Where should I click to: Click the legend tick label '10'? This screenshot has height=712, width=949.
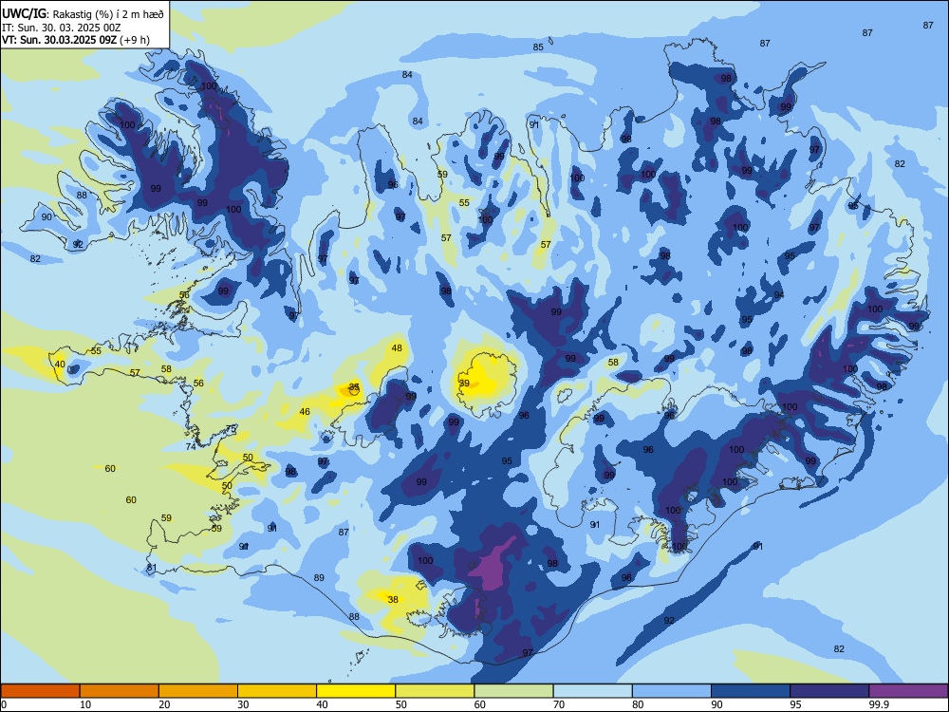85,704
